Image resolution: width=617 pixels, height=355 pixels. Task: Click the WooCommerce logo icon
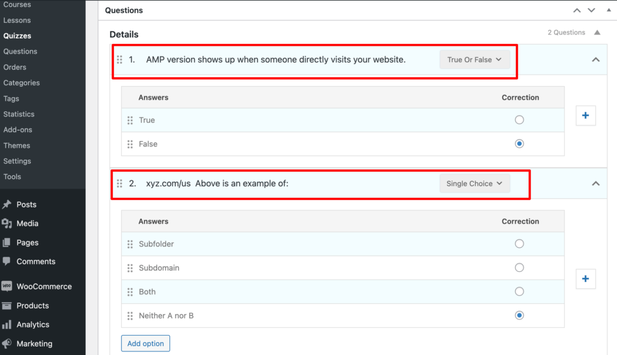7,286
